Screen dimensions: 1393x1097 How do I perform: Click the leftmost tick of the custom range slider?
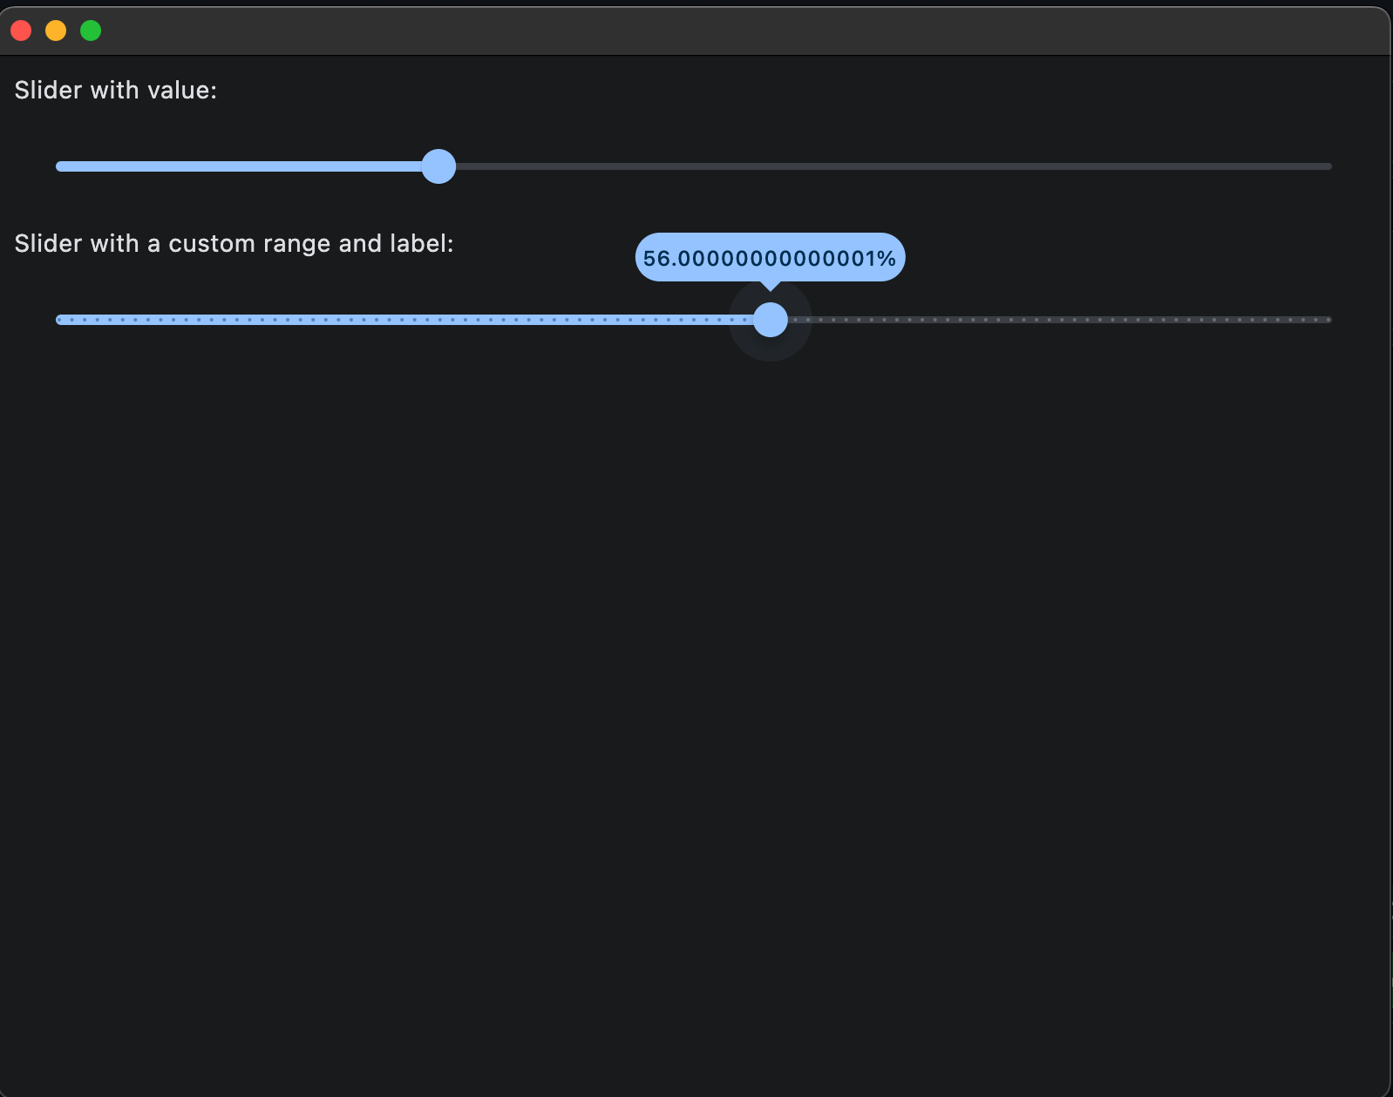(58, 320)
